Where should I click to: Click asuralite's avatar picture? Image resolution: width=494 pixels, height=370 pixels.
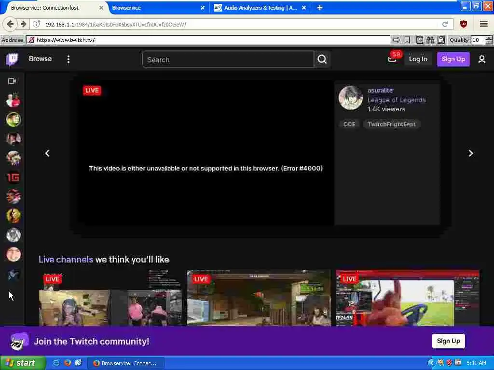point(350,97)
